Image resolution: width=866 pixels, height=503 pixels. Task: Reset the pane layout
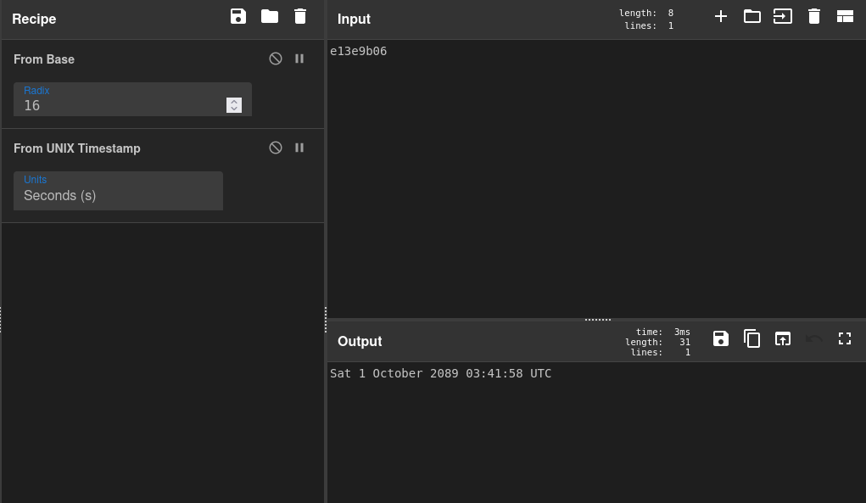(845, 17)
